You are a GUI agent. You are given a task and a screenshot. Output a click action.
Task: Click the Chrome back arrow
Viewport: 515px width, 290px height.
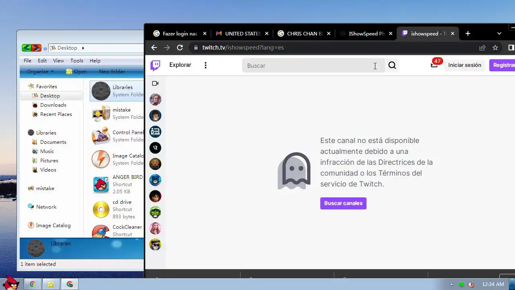[x=154, y=48]
